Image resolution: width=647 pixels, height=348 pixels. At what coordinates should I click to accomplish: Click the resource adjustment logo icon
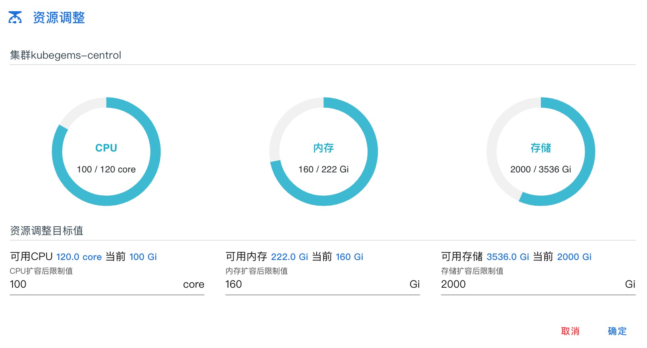click(x=15, y=18)
